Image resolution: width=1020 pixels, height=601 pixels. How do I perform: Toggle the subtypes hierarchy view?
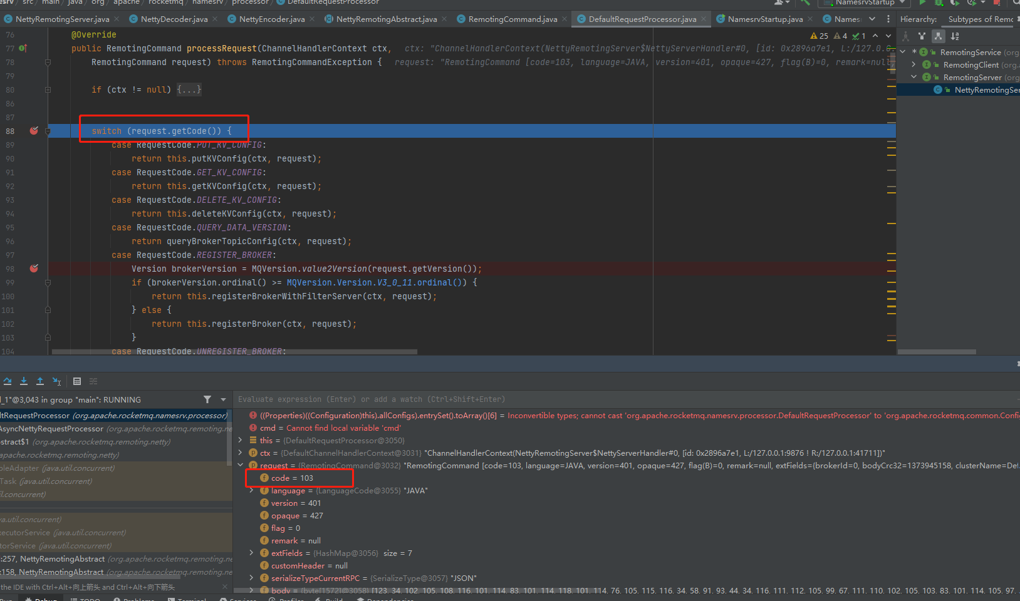click(938, 36)
